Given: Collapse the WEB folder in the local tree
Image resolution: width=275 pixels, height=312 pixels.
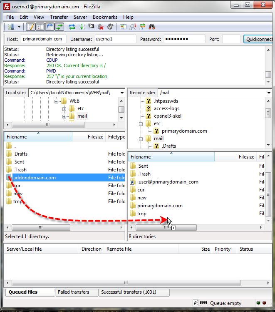Looking at the screenshot, I should pyautogui.click(x=56, y=101).
